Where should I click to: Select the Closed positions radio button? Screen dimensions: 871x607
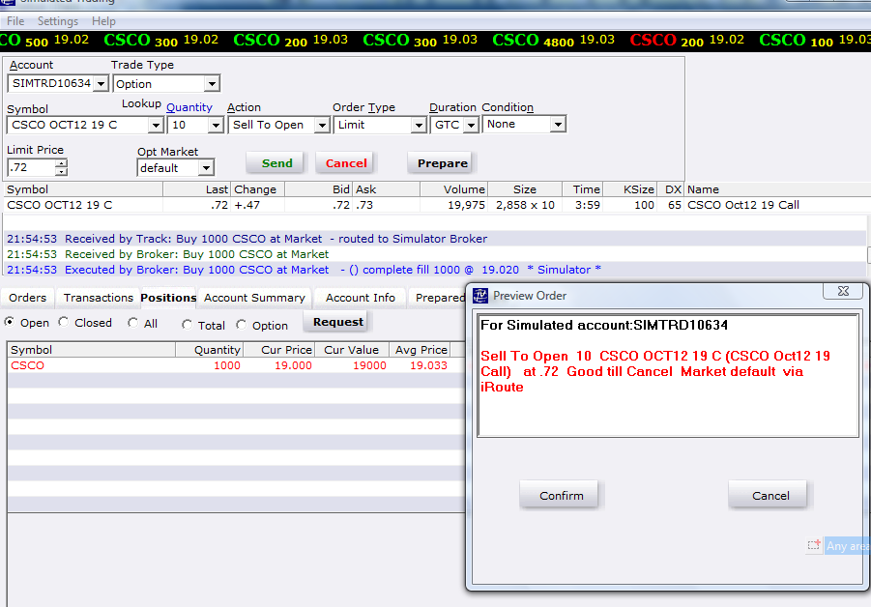[x=64, y=322]
